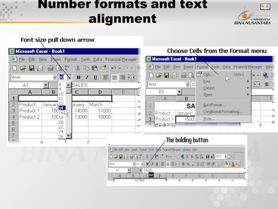The image size is (278, 209).
Task: Click Sort Ascending icon in bottom Excel window
Action: (x=197, y=156)
